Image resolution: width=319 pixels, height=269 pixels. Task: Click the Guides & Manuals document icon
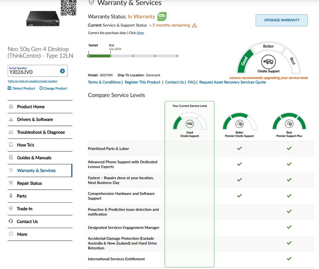pyautogui.click(x=11, y=157)
